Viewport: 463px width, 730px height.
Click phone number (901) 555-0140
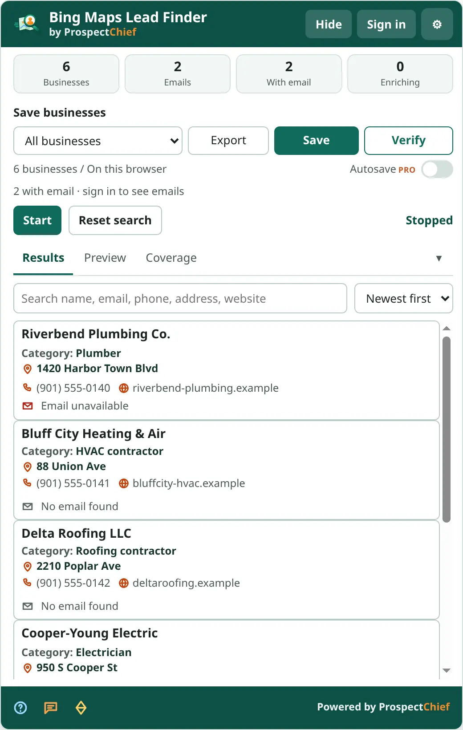tap(73, 388)
